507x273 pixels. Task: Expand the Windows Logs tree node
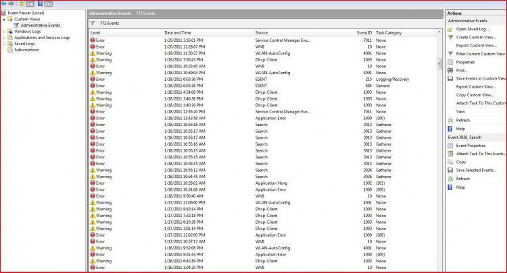[4, 32]
